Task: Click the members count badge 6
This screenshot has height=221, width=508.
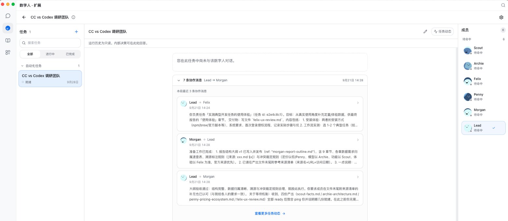Action: pyautogui.click(x=503, y=30)
